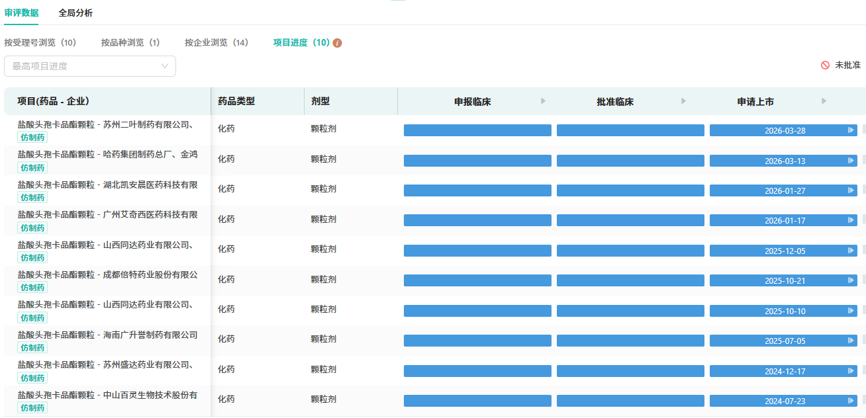The height and width of the screenshot is (418, 866).
Task: Click arrow icon next to 申报临床 header
Action: (544, 101)
